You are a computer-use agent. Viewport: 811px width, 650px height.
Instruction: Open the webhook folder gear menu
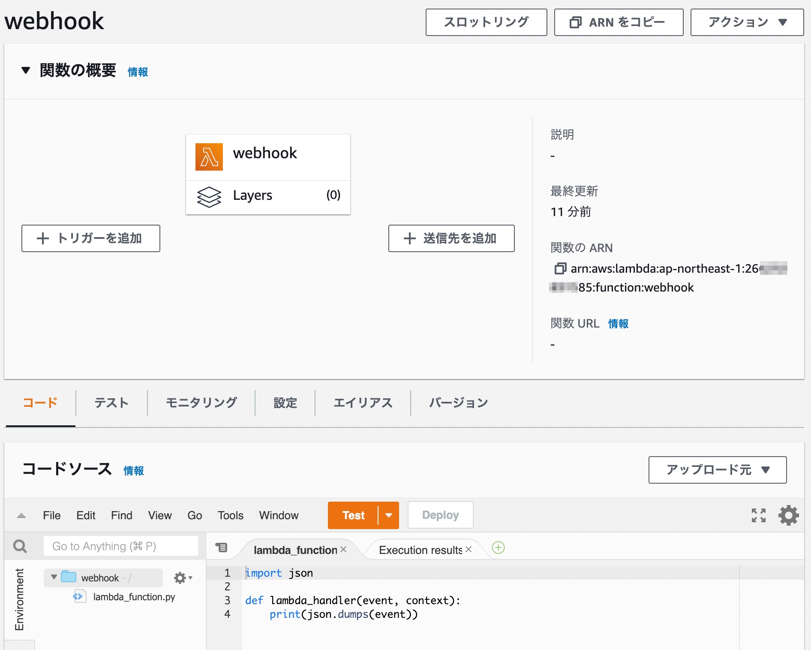click(180, 578)
